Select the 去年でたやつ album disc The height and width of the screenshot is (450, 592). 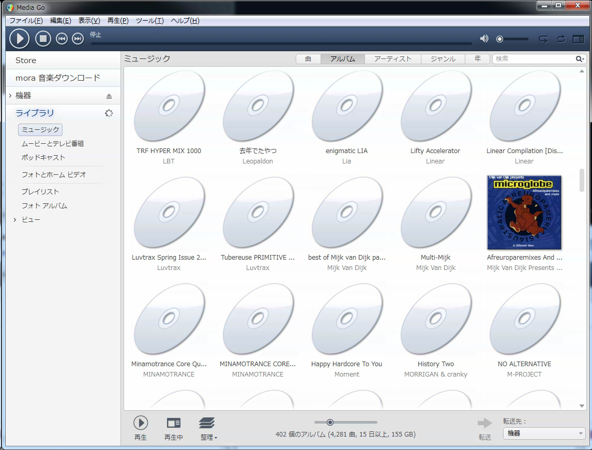pyautogui.click(x=258, y=106)
